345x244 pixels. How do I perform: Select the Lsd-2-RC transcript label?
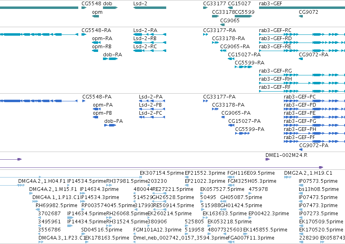coord(145,47)
